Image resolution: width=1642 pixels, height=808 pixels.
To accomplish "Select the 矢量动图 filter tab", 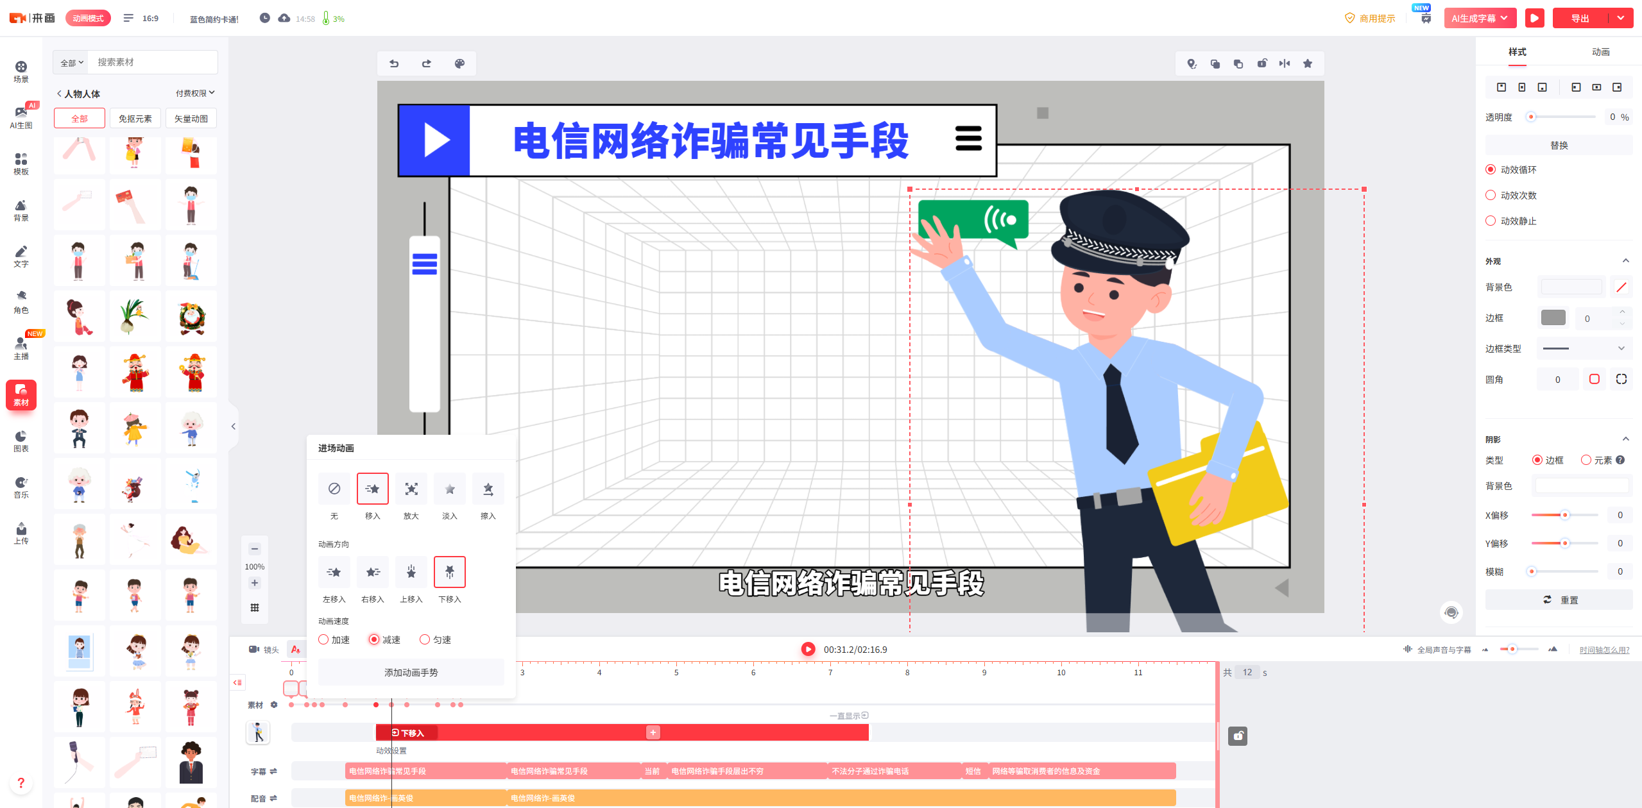I will [191, 119].
